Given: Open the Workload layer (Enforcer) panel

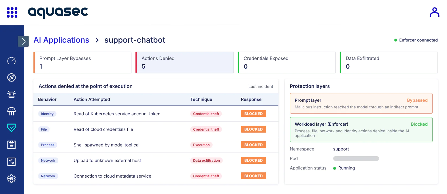Looking at the screenshot, I should 361,129.
